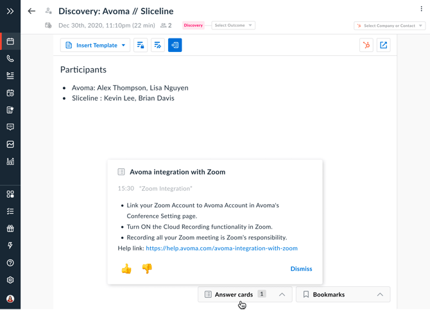The width and height of the screenshot is (430, 310).
Task: Expand the left sidebar navigation
Action: (10, 11)
